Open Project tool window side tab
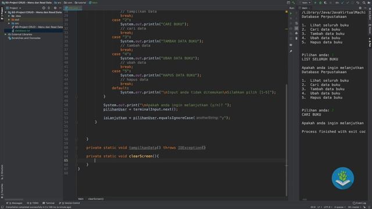372x209 pixels. (x=2, y=14)
